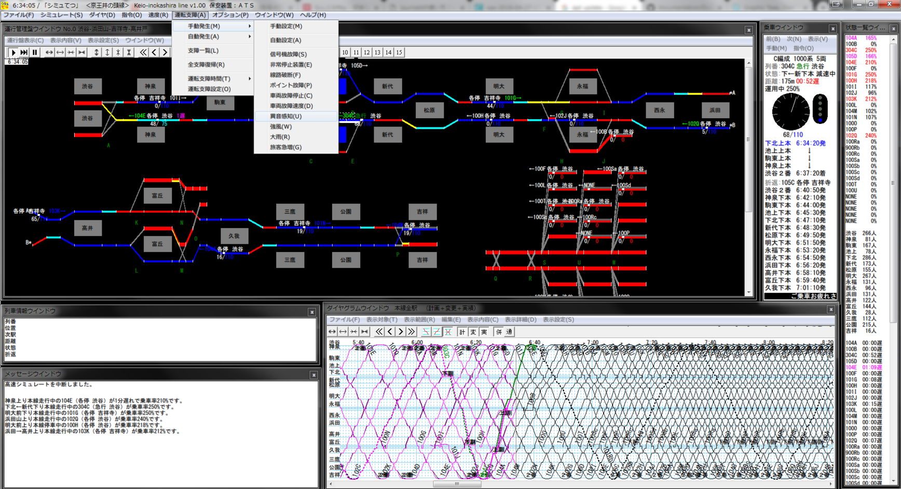Click the diagram window horizontal scrollbar thumb

click(x=457, y=484)
